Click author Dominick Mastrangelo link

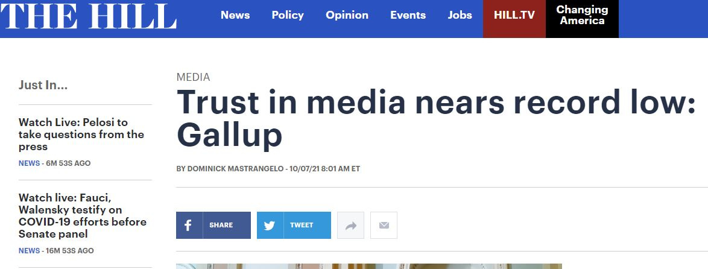(x=235, y=169)
